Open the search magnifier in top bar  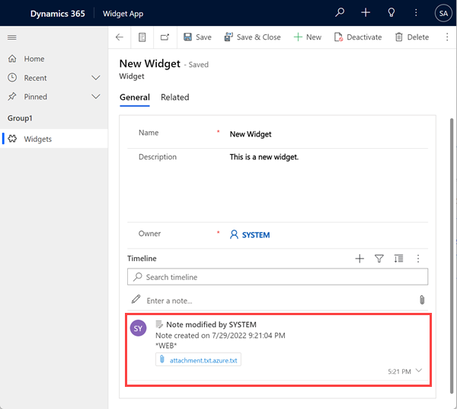[x=340, y=12]
